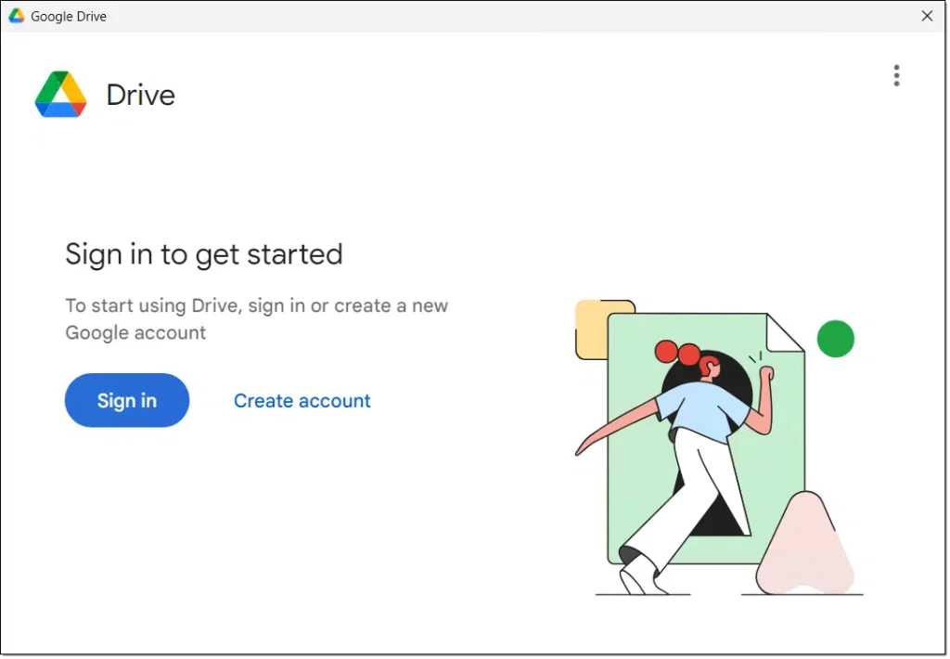950x659 pixels.
Task: Click the large Google Drive logo
Action: tap(60, 95)
